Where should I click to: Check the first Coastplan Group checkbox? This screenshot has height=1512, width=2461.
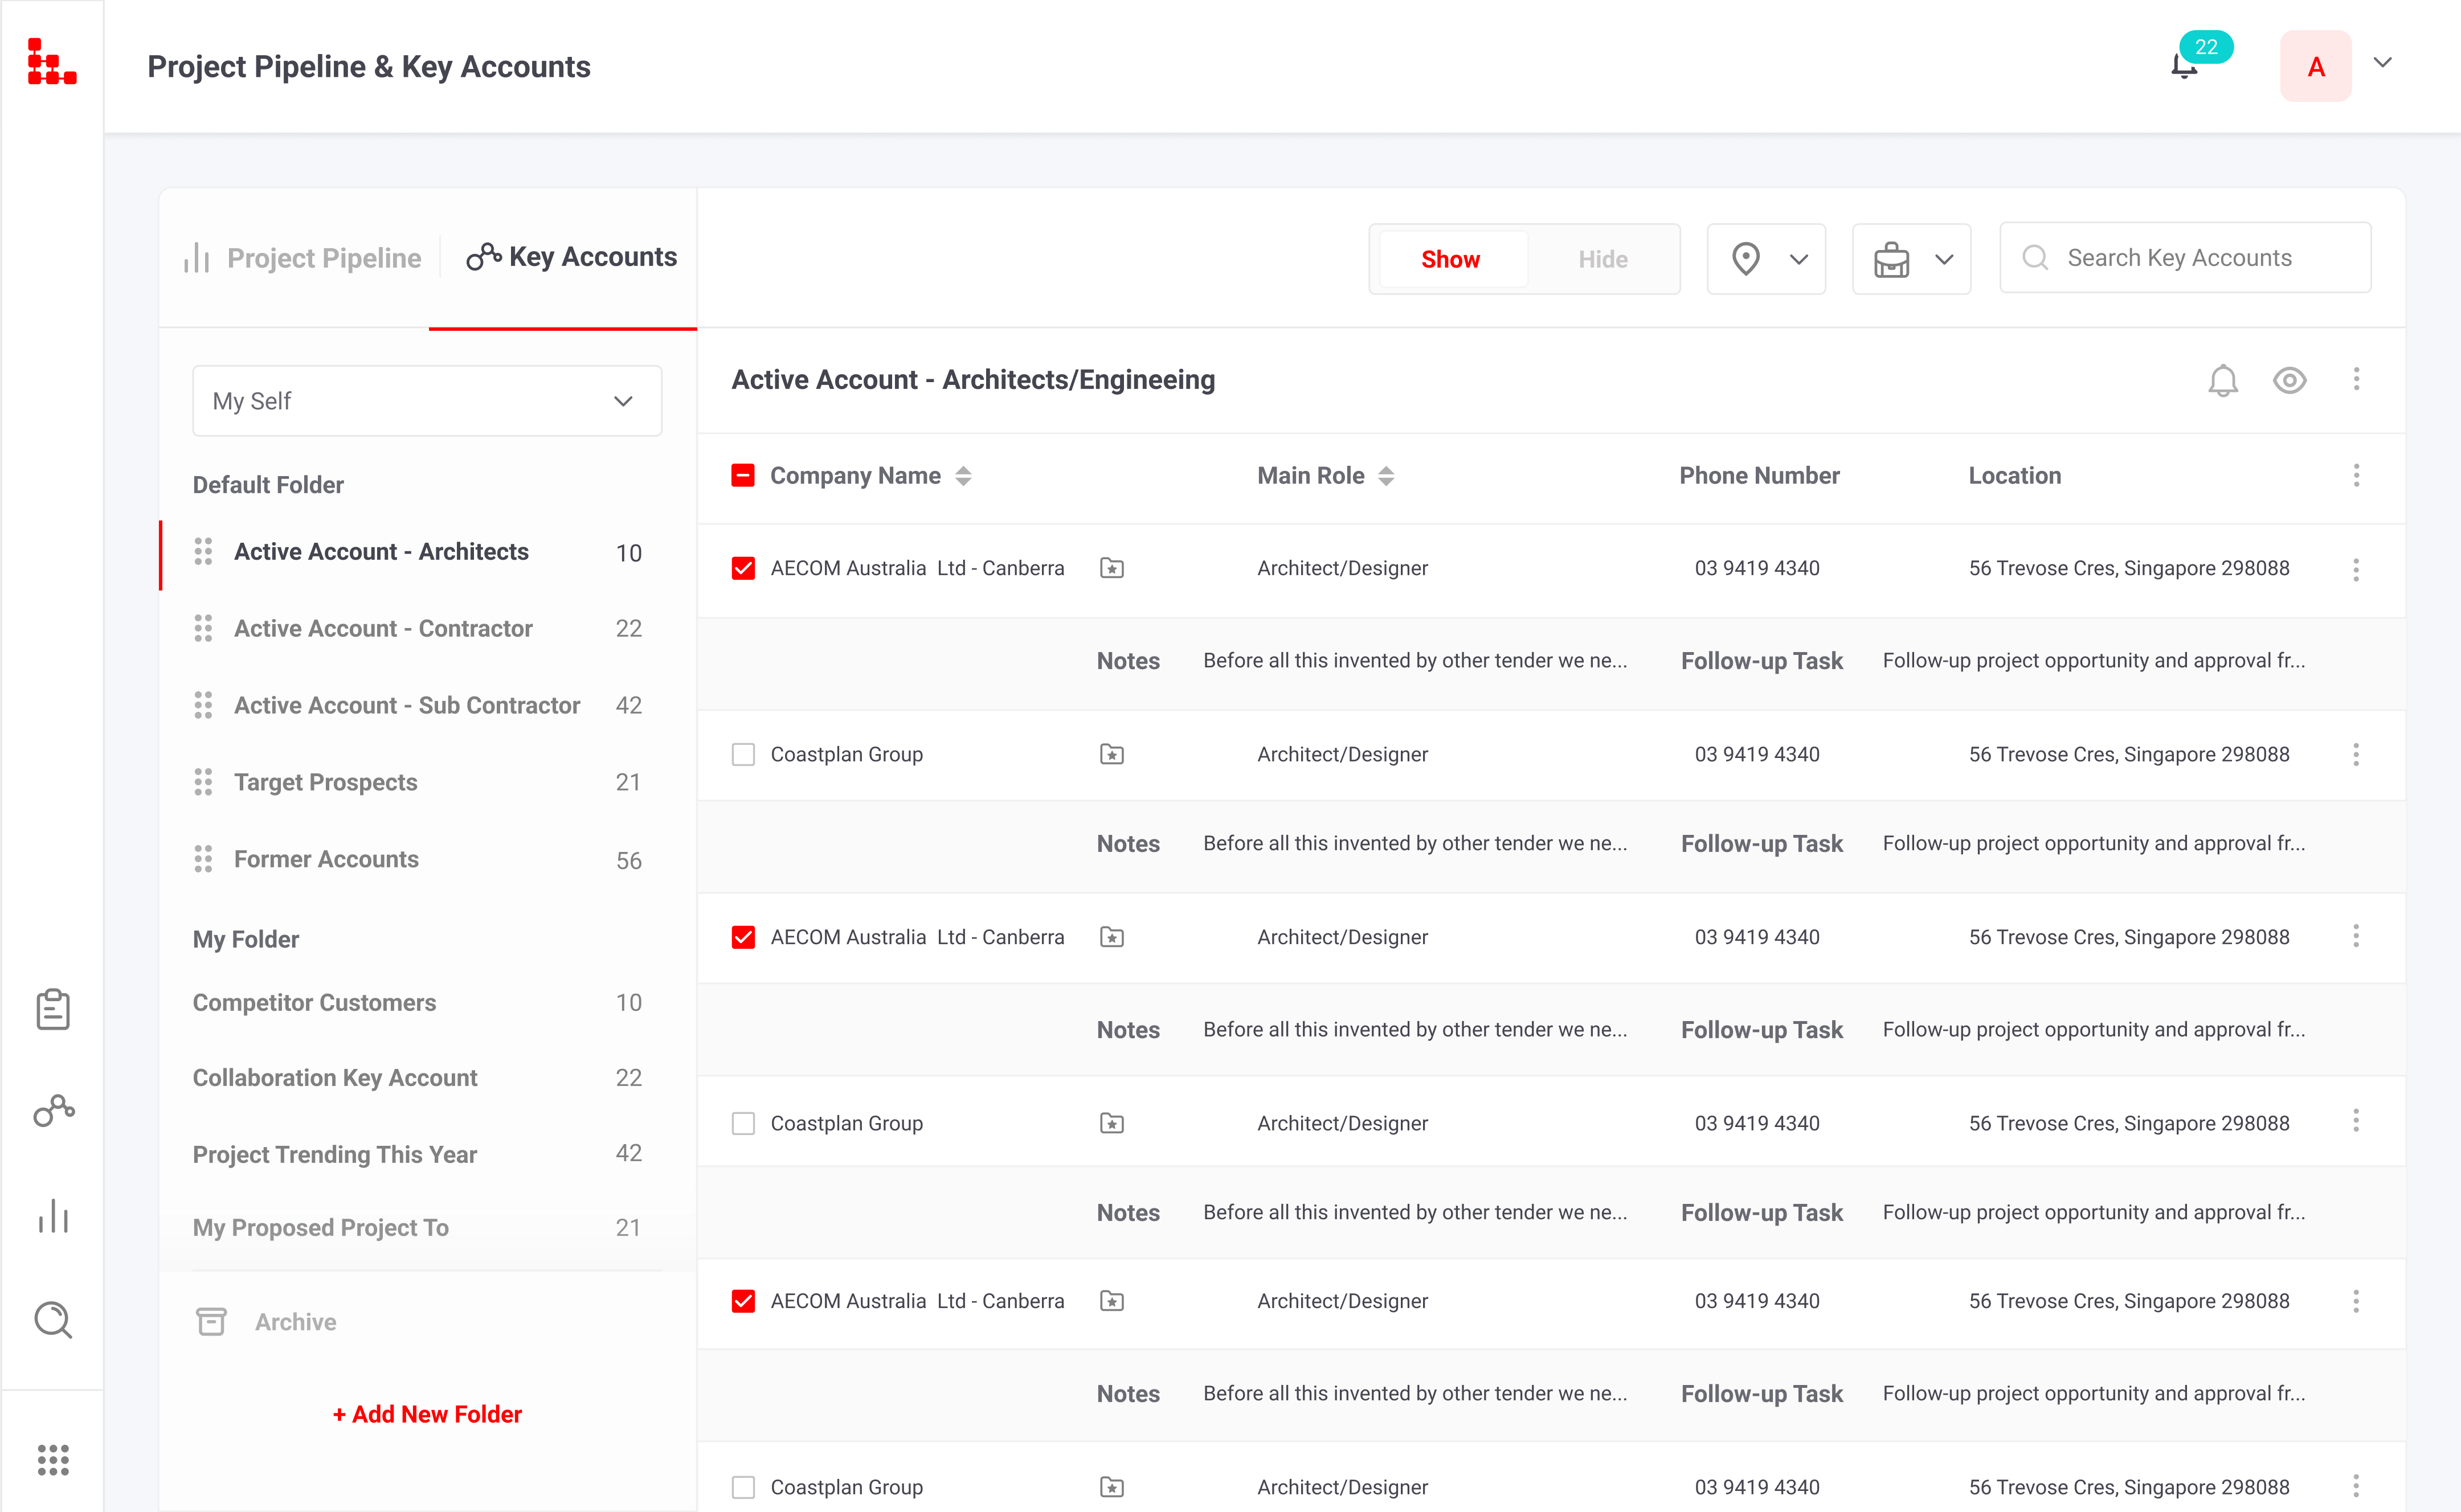pyautogui.click(x=743, y=754)
